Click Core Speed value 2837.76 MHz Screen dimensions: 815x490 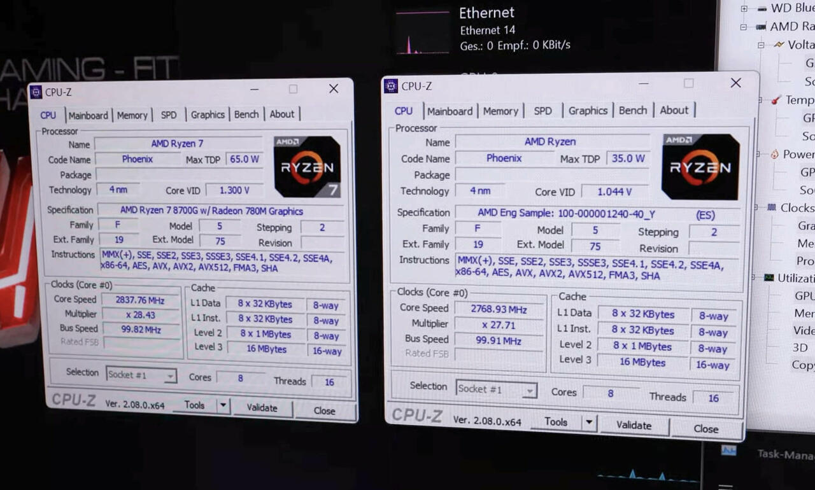click(x=139, y=300)
